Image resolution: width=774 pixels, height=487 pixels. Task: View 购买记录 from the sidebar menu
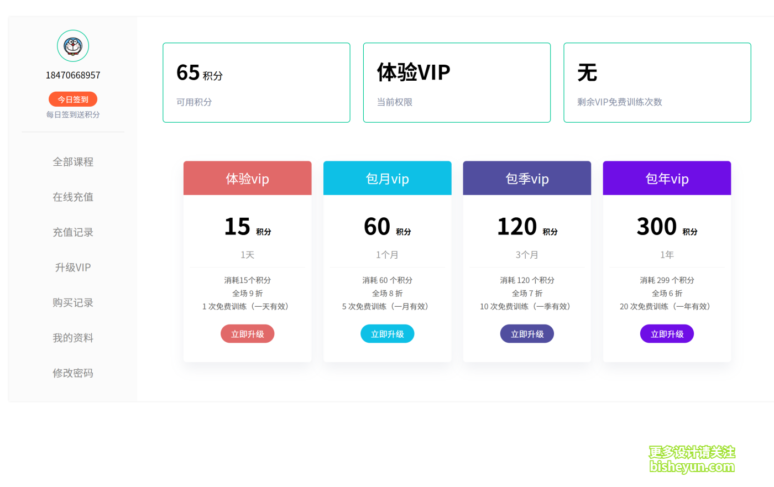tap(72, 302)
